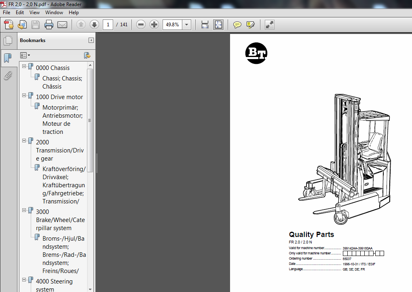Screen dimensions: 412x292
Task: Open the Chassi; Chassis; Châssis bookmark
Action: (62, 82)
